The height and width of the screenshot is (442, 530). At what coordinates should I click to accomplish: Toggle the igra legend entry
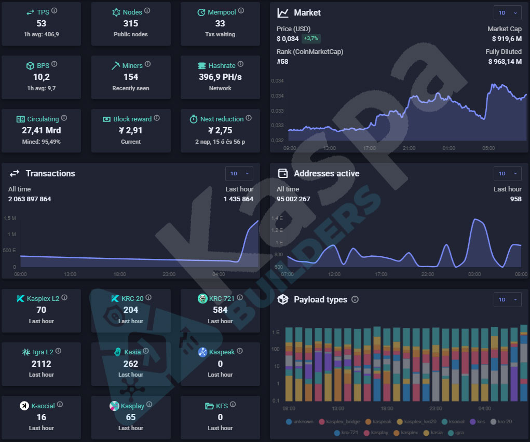[456, 433]
